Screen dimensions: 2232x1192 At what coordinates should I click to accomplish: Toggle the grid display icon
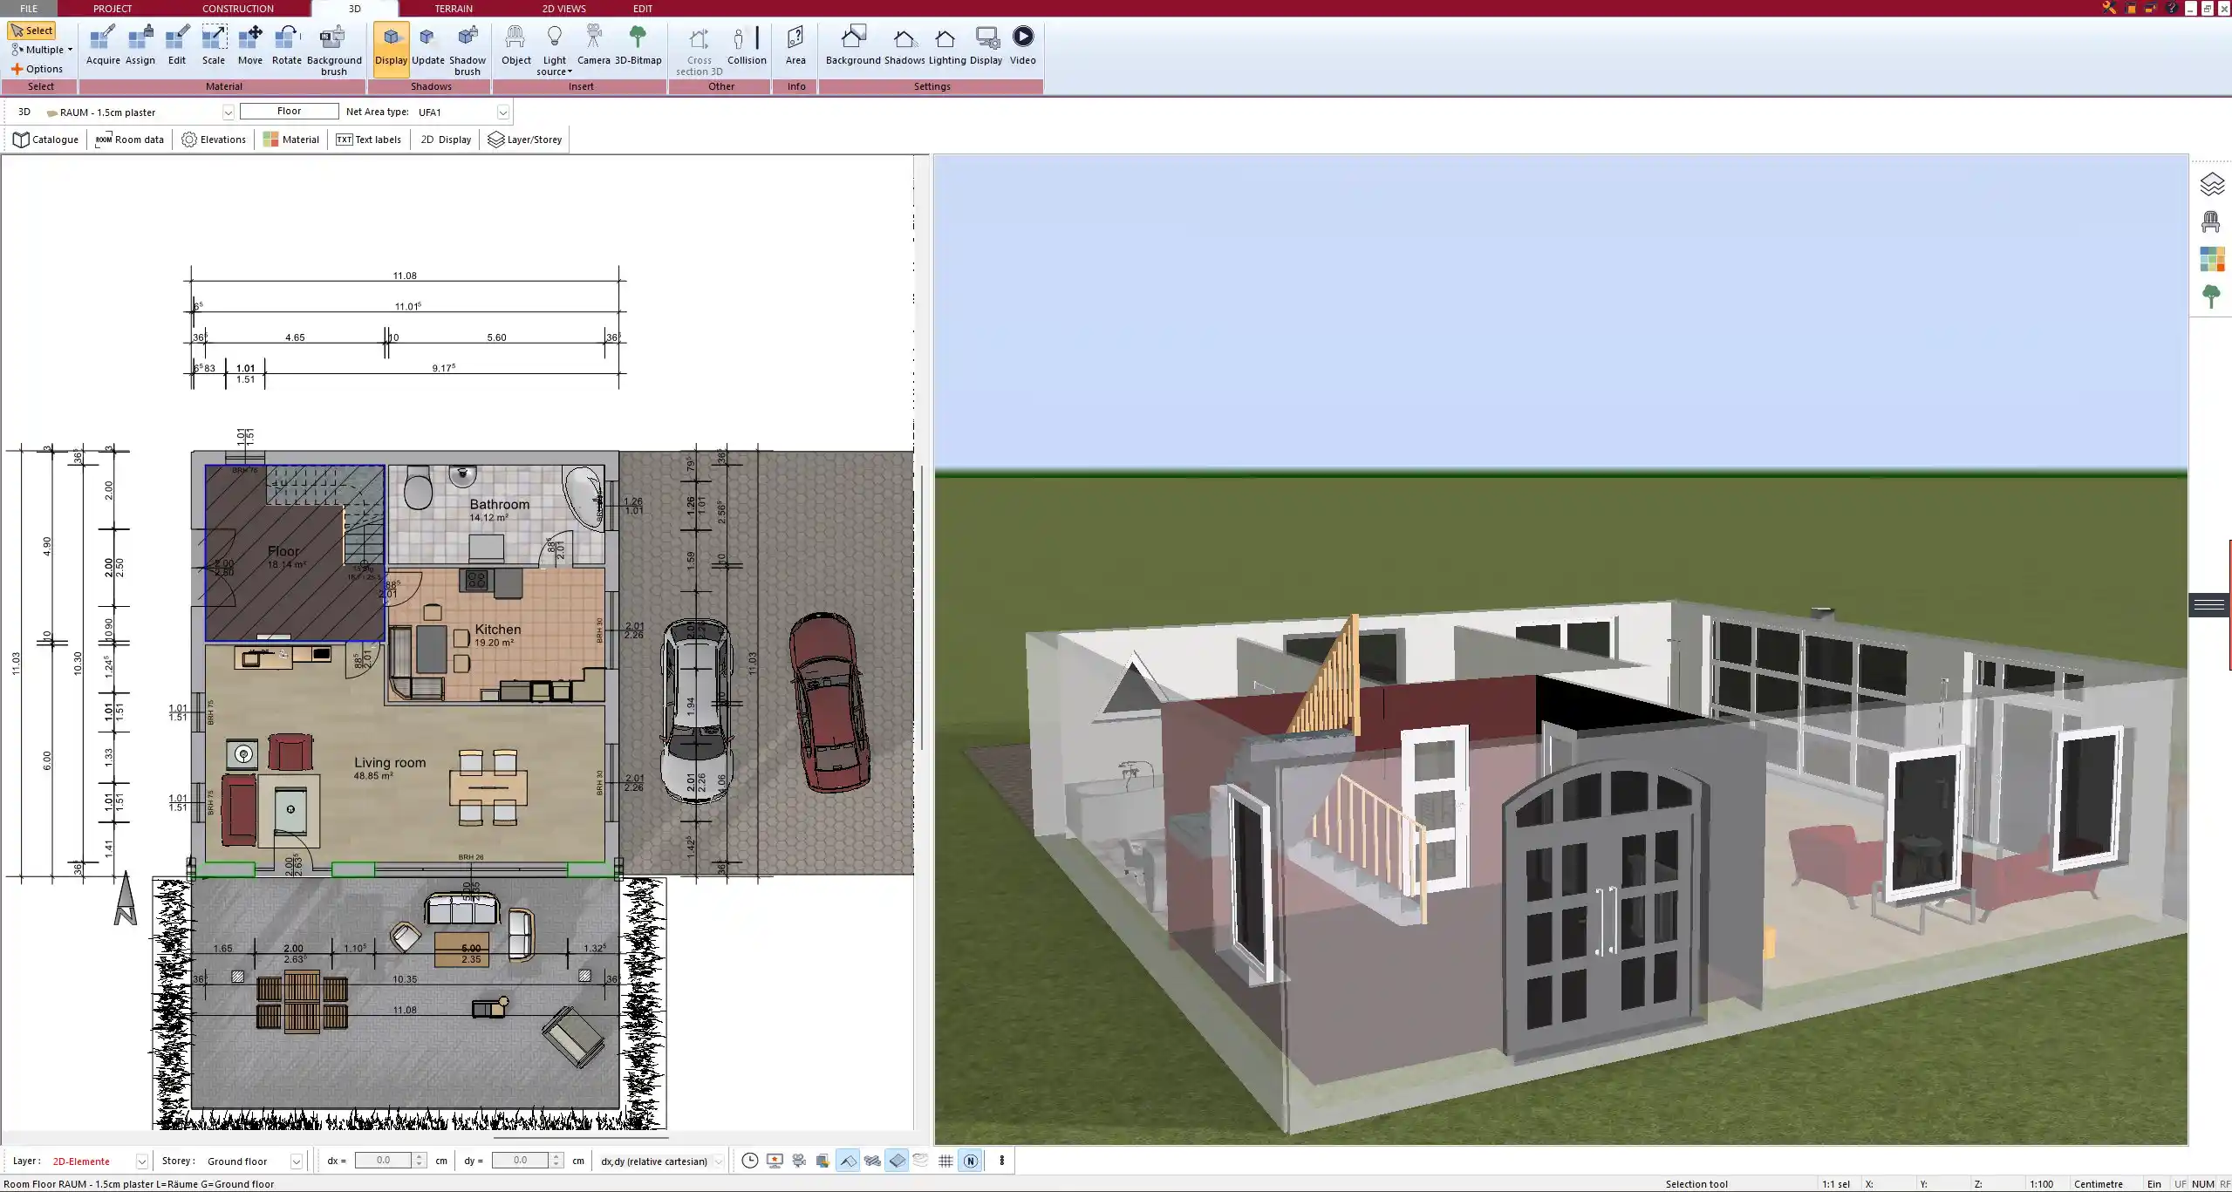(945, 1161)
